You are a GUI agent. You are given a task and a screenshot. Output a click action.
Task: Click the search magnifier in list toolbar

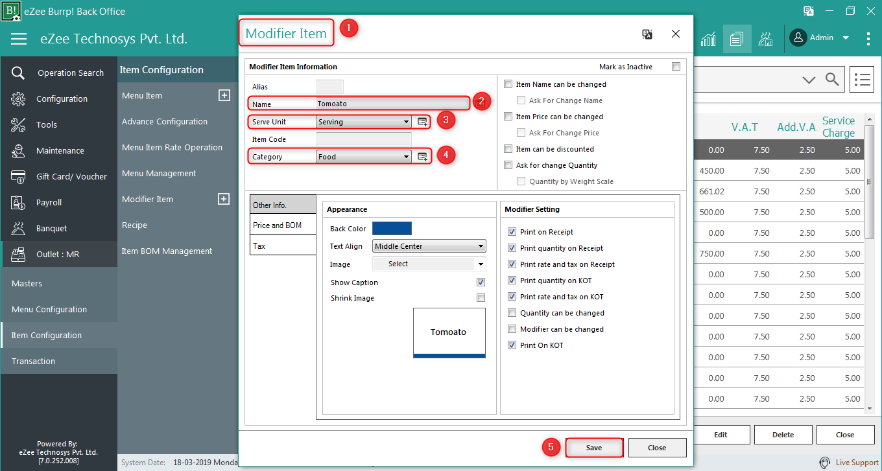832,80
